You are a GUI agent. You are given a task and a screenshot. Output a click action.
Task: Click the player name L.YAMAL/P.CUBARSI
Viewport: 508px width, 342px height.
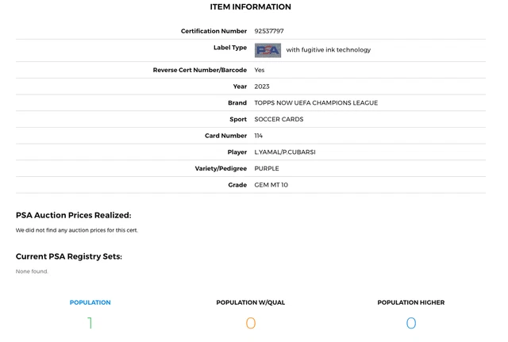285,152
